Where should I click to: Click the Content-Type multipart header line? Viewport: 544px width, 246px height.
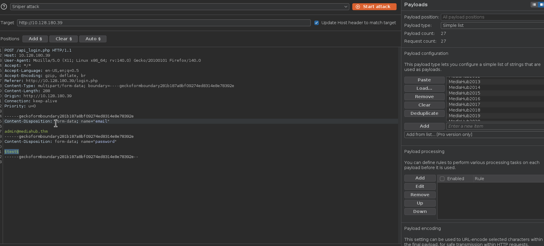coord(119,86)
